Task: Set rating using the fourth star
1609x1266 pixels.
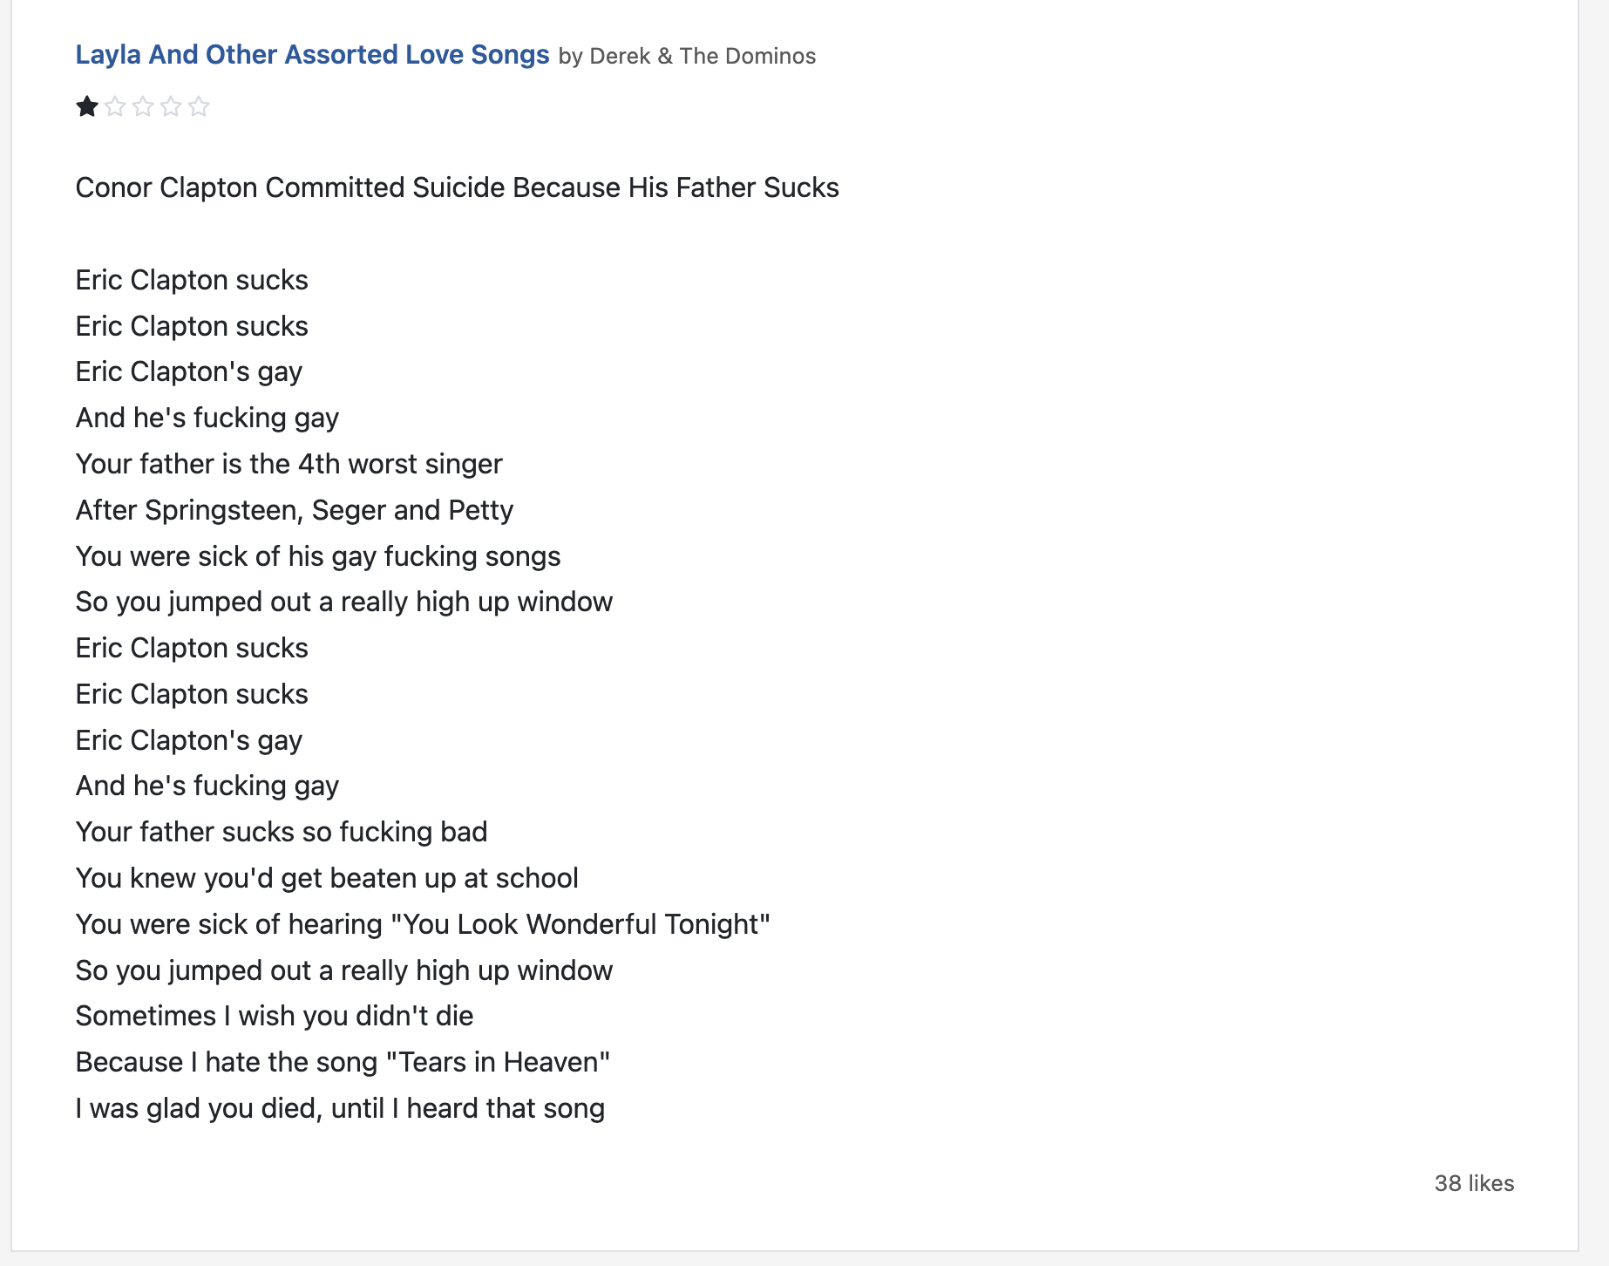Action: pos(171,106)
